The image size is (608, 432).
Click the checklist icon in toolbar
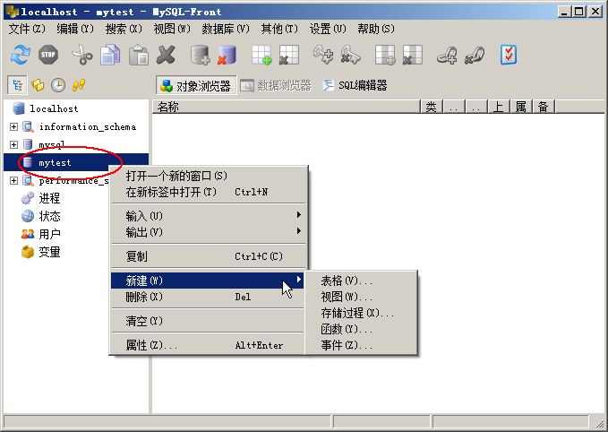coord(509,55)
